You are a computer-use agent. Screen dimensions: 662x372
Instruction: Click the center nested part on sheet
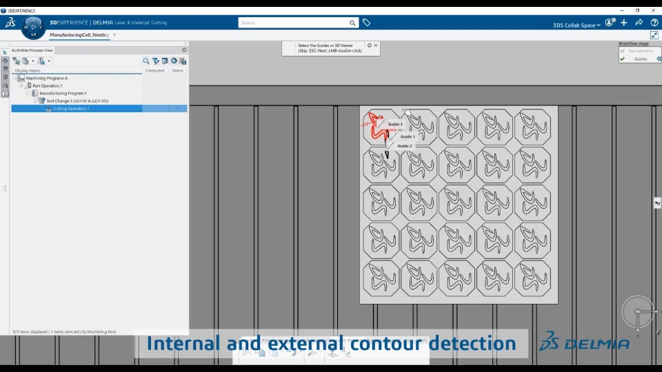pyautogui.click(x=457, y=203)
